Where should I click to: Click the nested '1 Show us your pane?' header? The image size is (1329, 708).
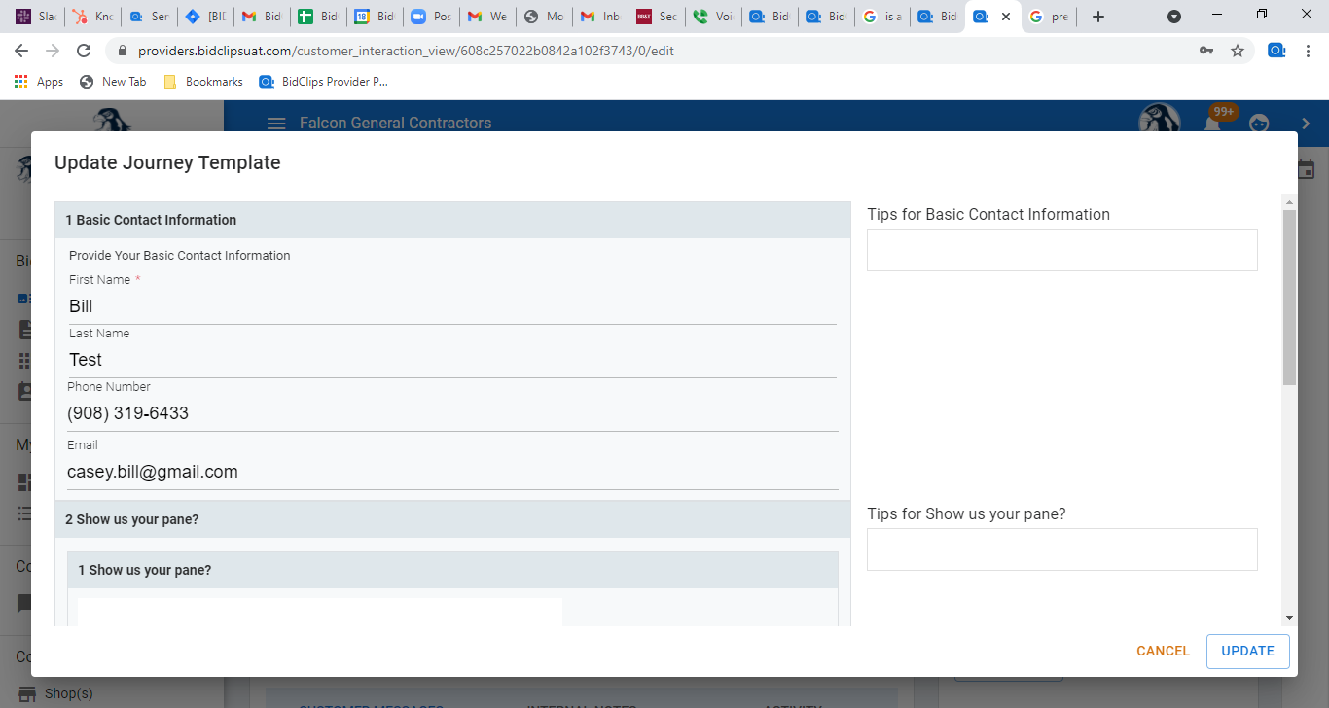click(452, 570)
